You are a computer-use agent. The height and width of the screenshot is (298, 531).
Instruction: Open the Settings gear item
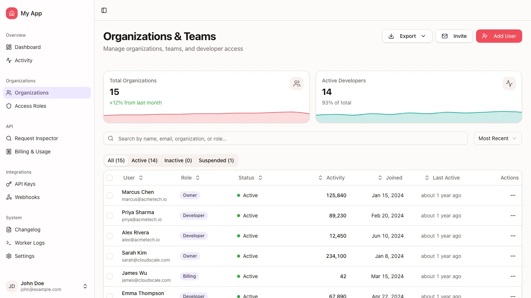[24, 256]
